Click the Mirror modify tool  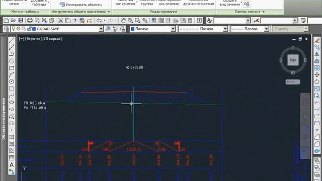[x=317, y=54]
